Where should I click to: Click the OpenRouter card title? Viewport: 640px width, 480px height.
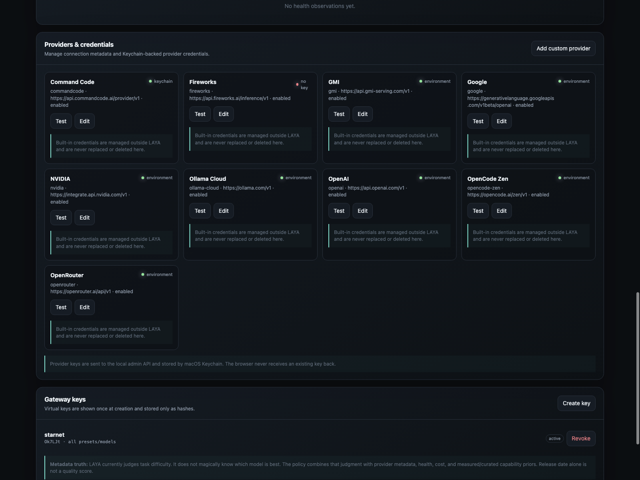(67, 275)
